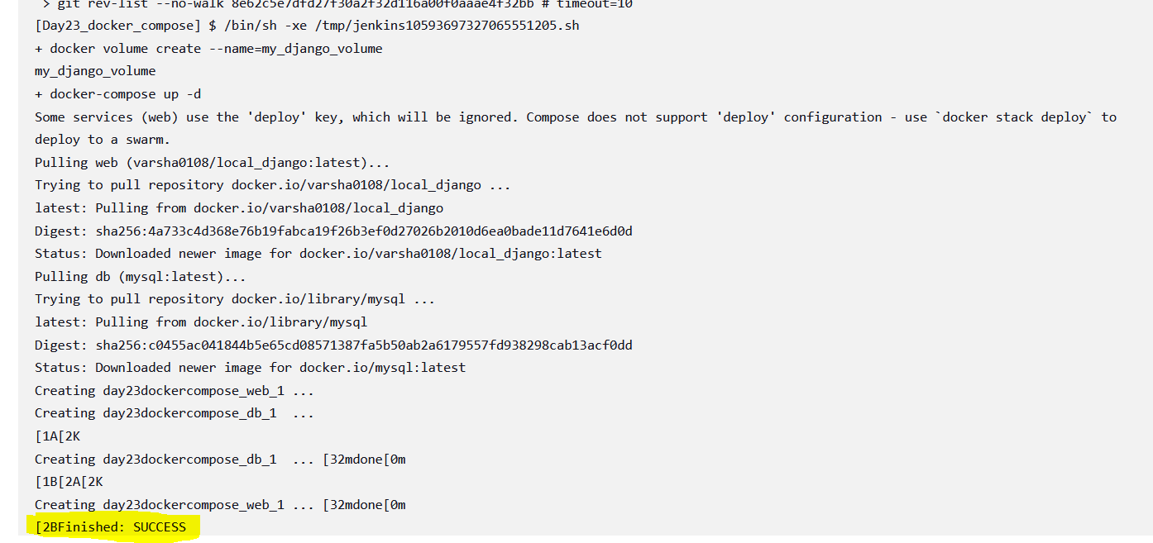1153x543 pixels.
Task: Click 'Trying to pull repository docker.io/library/mysql' line
Action: [x=235, y=299]
